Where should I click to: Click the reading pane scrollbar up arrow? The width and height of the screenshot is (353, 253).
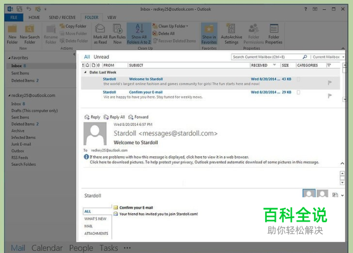pos(342,173)
